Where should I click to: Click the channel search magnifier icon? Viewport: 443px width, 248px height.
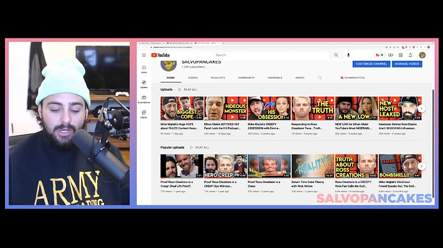click(320, 77)
